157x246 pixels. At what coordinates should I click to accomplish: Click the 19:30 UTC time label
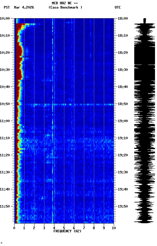click(x=123, y=173)
